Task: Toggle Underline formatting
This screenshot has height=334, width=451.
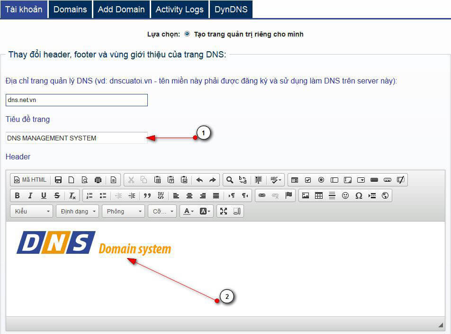Action: 44,196
